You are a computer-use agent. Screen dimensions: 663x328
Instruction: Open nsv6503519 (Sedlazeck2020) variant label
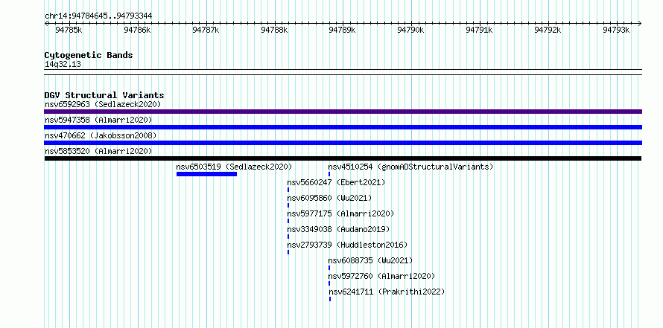234,167
